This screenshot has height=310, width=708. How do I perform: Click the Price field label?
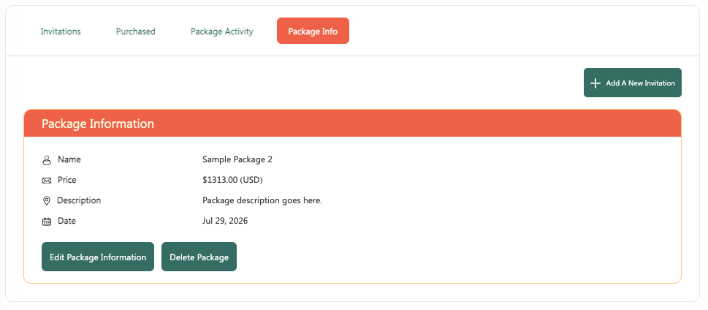(66, 180)
